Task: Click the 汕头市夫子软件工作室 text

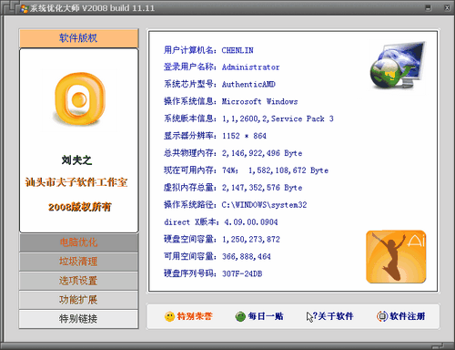Action: pos(76,182)
